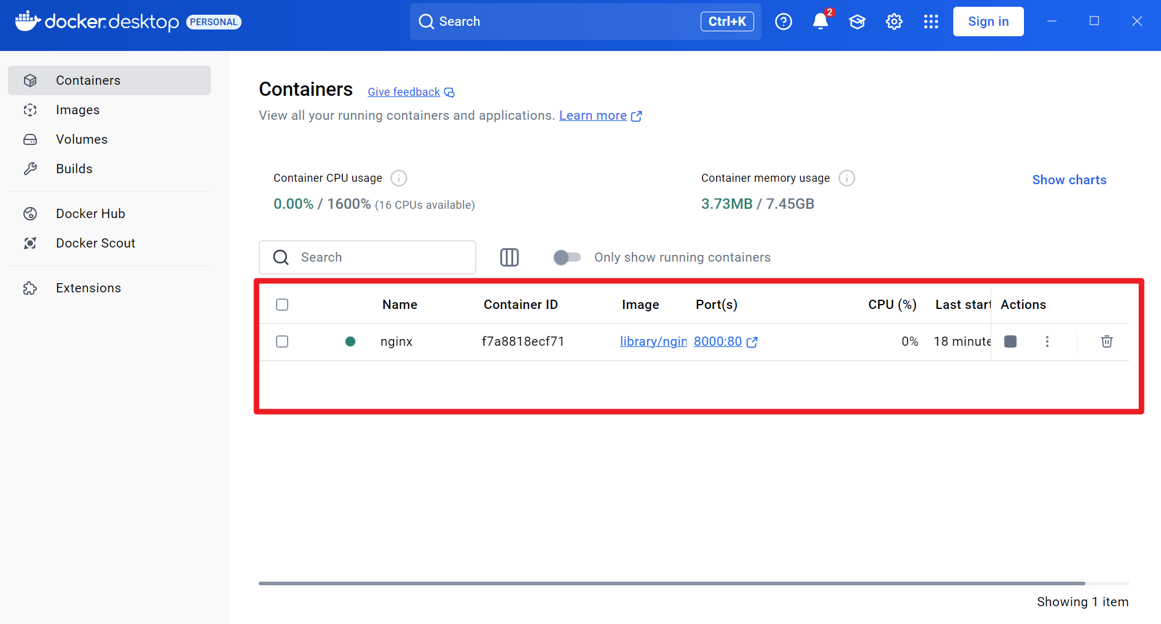1161x624 pixels.
Task: Go to Images in sidebar
Action: click(x=77, y=110)
